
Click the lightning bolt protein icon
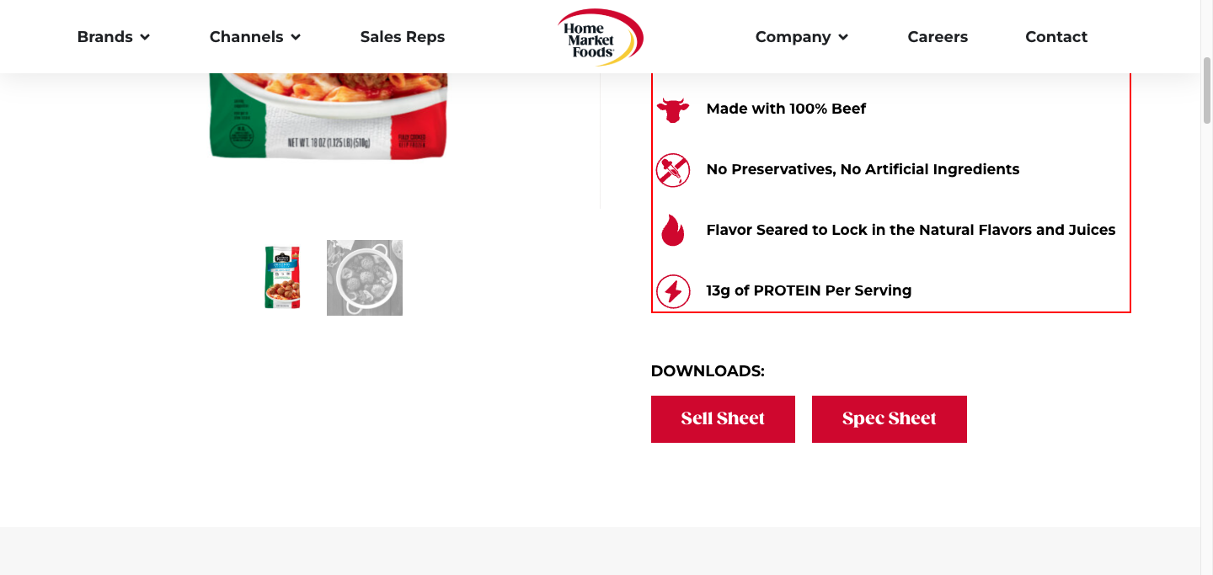[673, 291]
